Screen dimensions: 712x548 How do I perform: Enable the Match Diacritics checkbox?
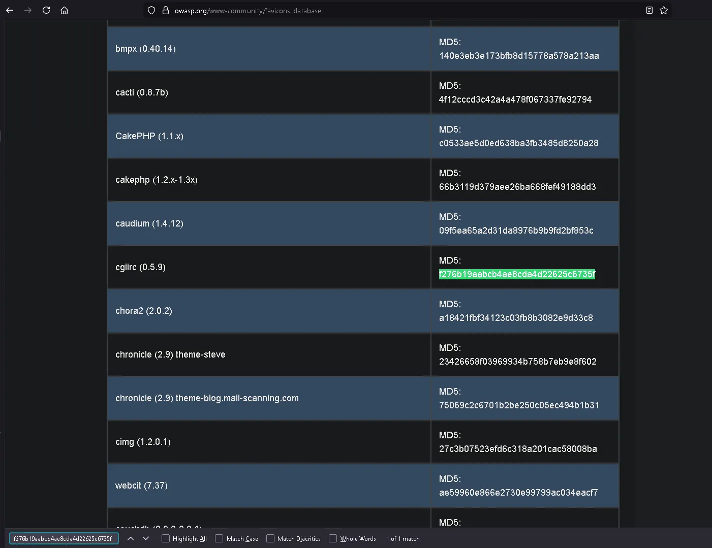click(270, 538)
